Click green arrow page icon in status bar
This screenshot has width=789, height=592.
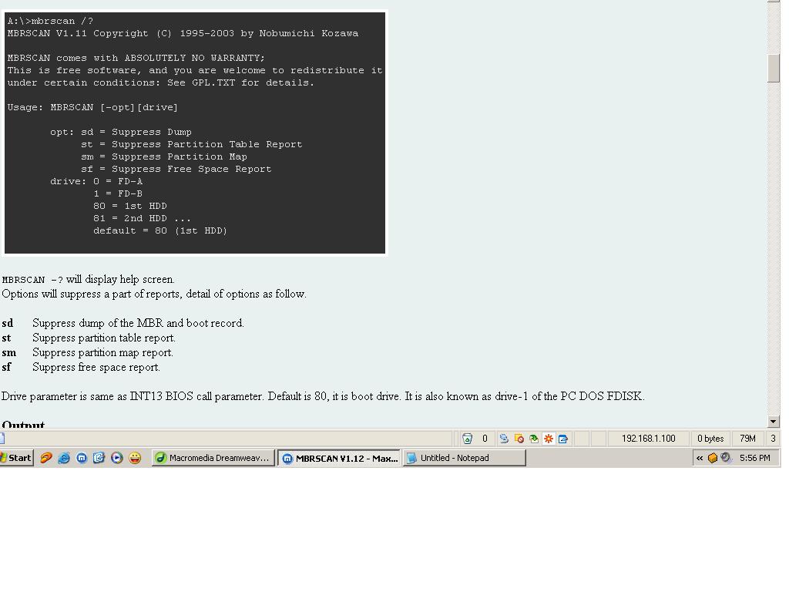click(x=533, y=439)
